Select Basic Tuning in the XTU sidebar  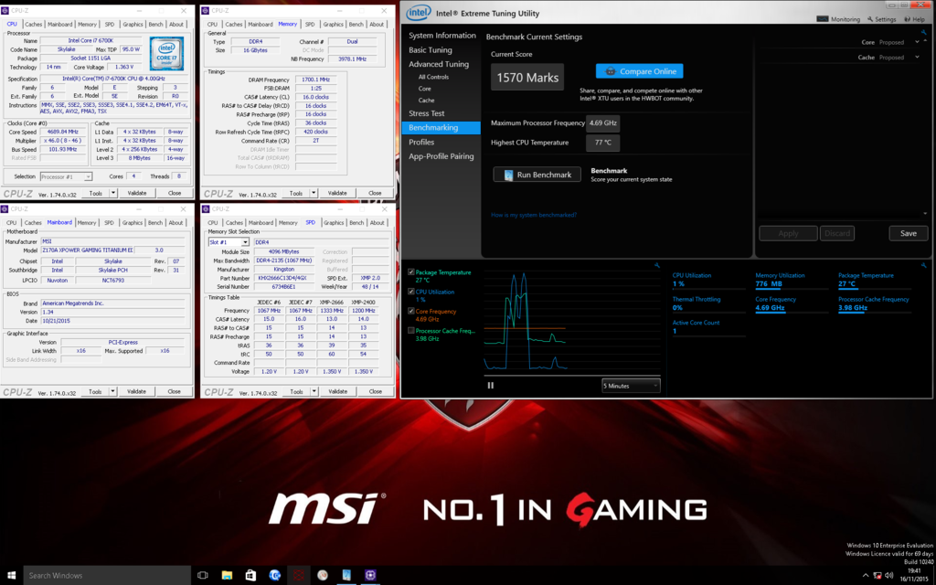pos(431,50)
